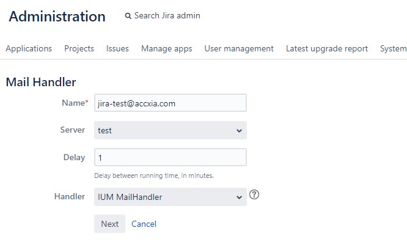
Task: Open the Applications tab
Action: (x=29, y=49)
